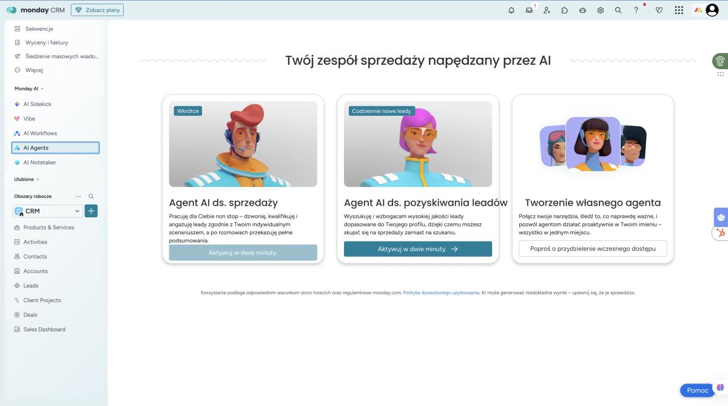The height and width of the screenshot is (406, 728).
Task: Click the Zobacz plany button
Action: coord(97,10)
